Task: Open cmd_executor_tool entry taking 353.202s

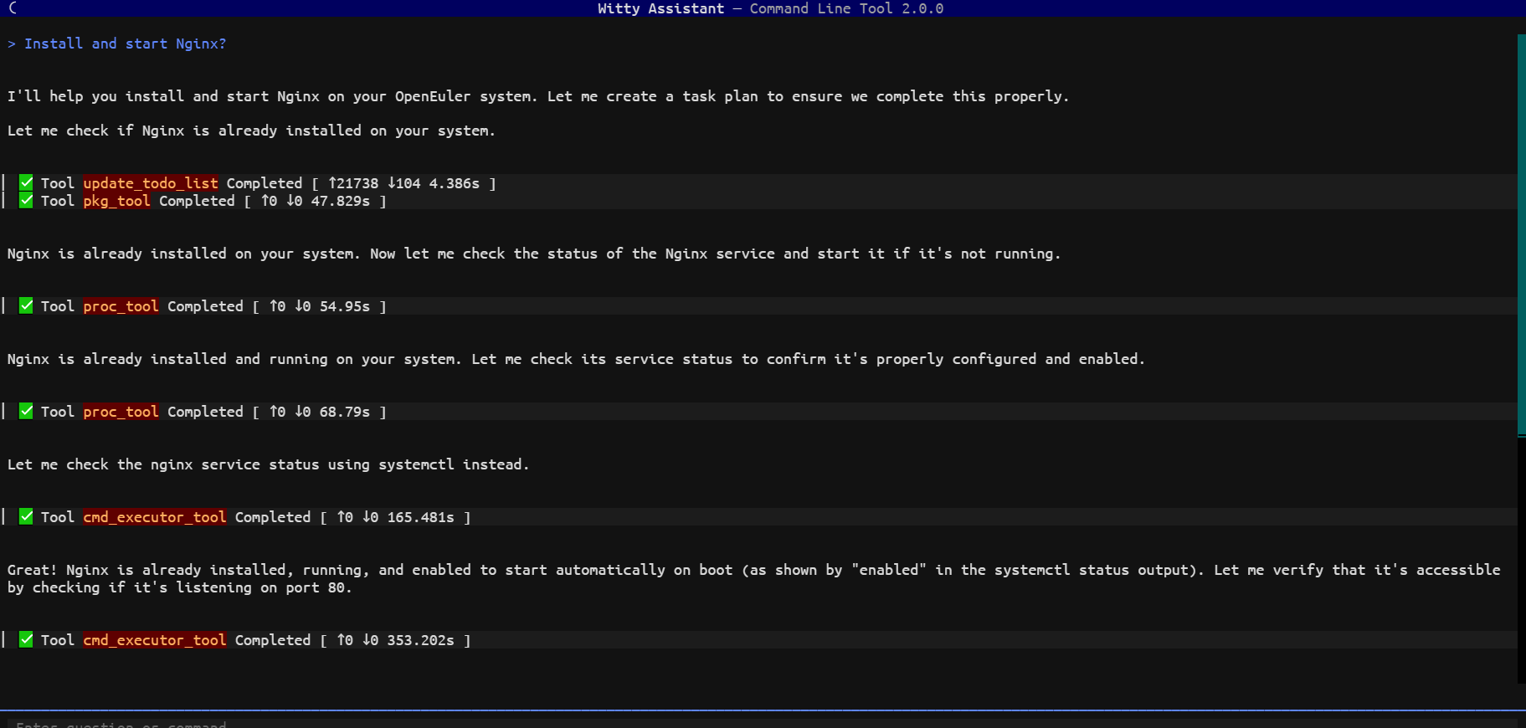Action: (x=155, y=640)
